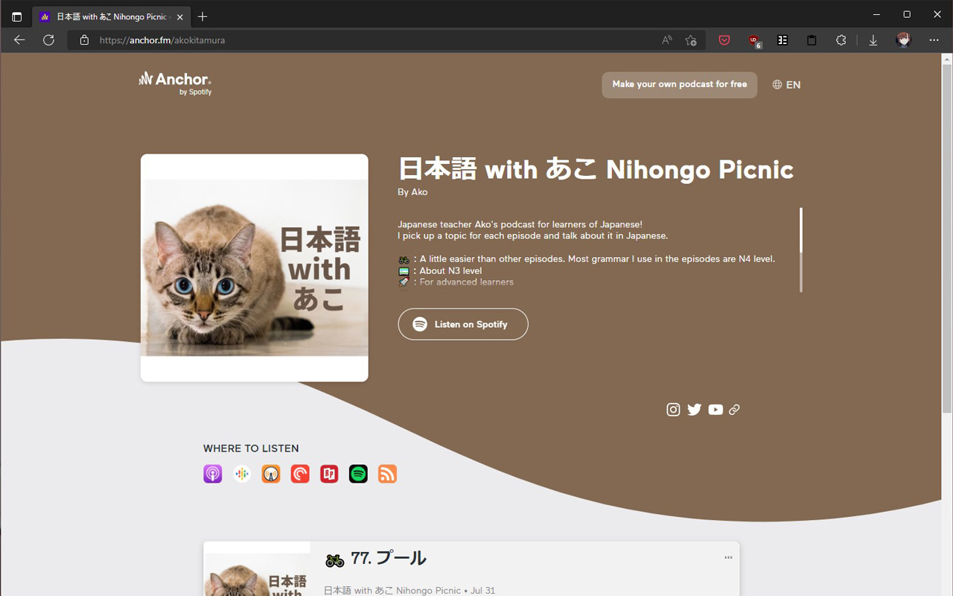This screenshot has height=596, width=953.
Task: Open the Pocket Casts listening link
Action: [x=300, y=474]
